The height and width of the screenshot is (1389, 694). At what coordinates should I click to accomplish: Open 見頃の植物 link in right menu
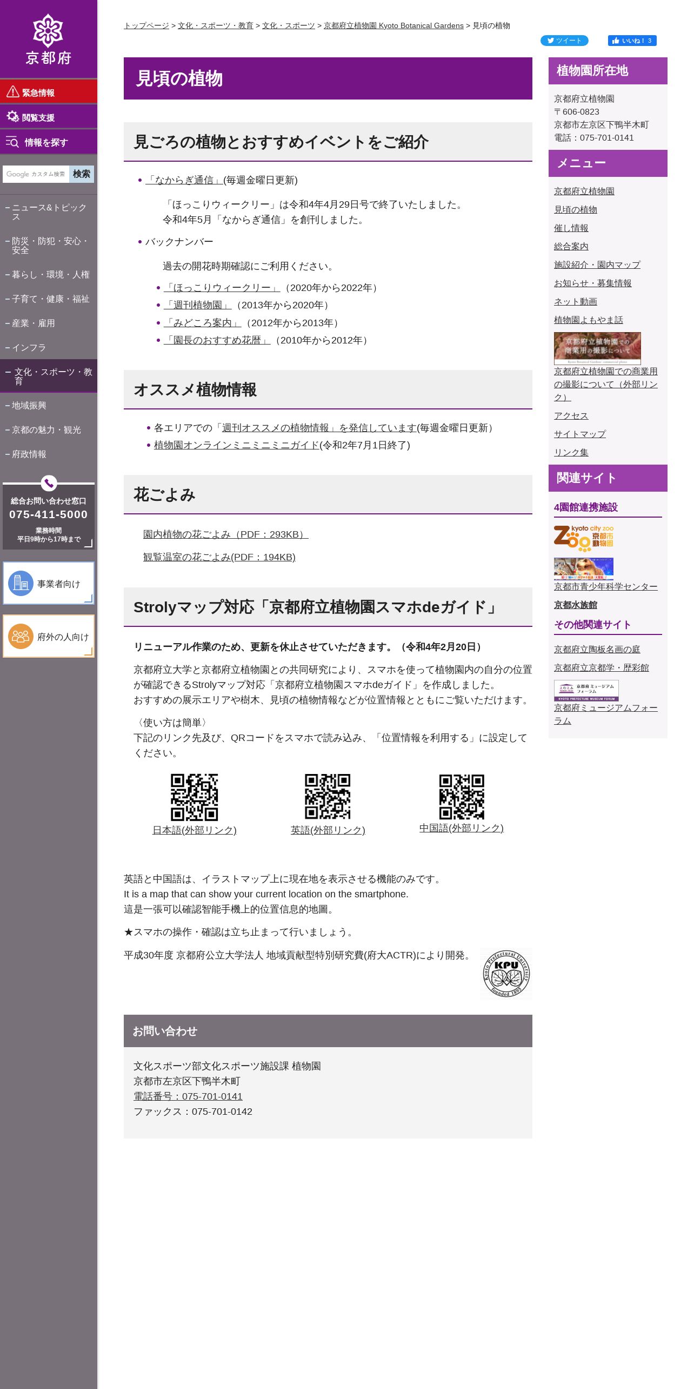[576, 210]
